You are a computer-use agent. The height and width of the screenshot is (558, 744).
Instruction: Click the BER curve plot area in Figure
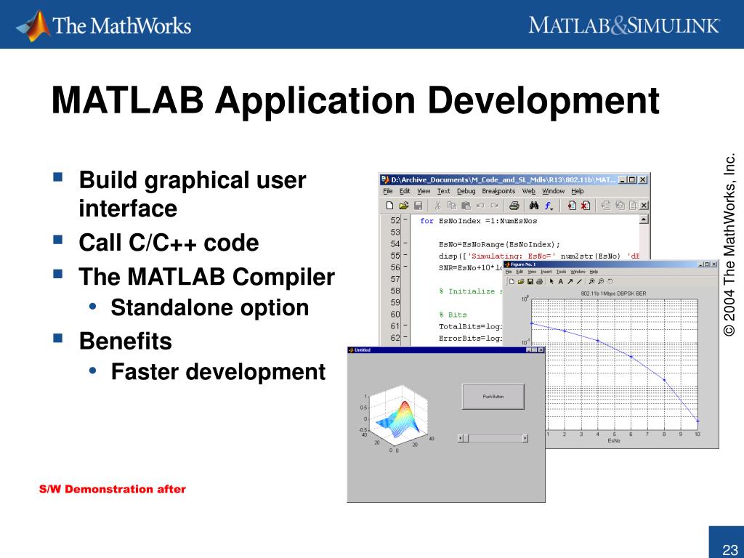[615, 365]
